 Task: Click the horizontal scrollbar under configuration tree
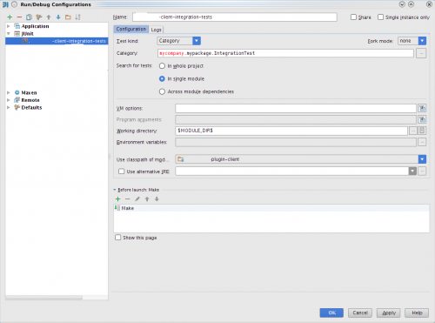point(44,298)
